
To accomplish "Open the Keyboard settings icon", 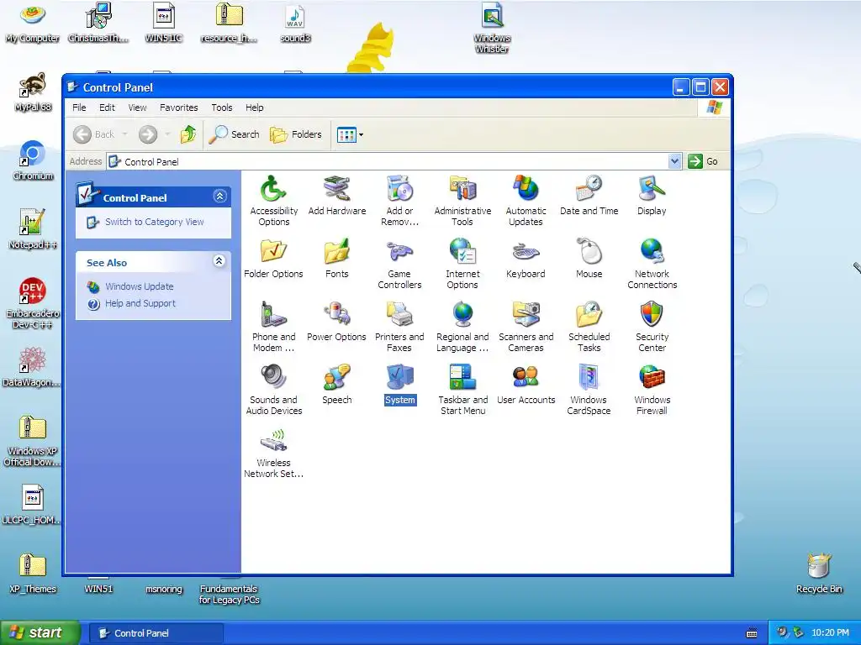I will tap(526, 252).
